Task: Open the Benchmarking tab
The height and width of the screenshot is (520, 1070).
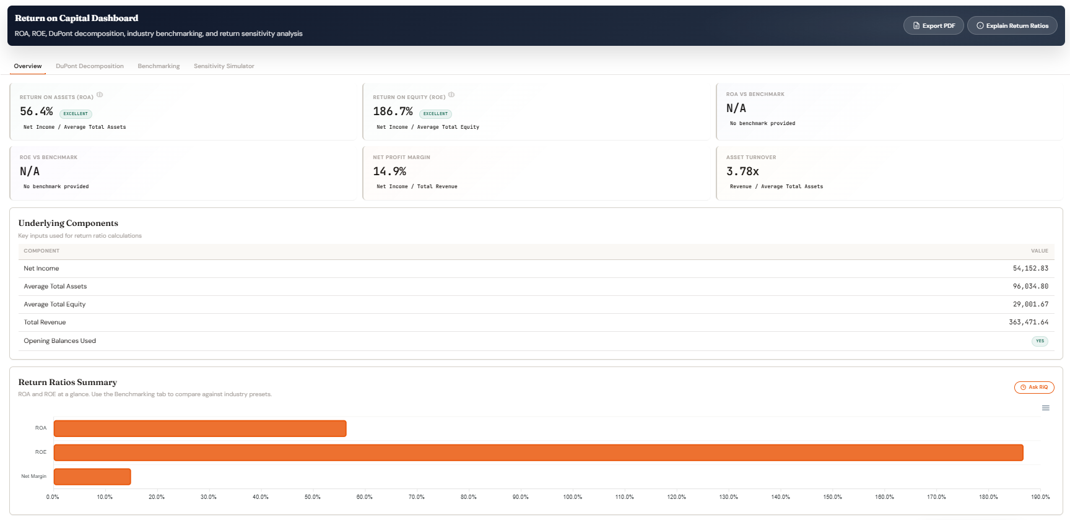Action: (159, 66)
